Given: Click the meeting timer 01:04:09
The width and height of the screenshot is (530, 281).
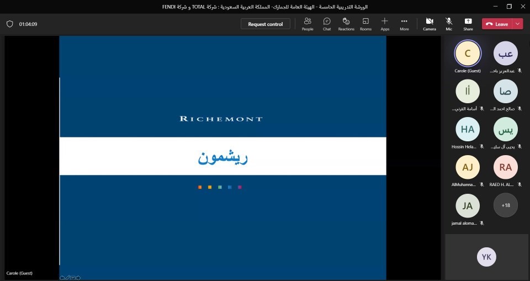Looking at the screenshot, I should (28, 24).
